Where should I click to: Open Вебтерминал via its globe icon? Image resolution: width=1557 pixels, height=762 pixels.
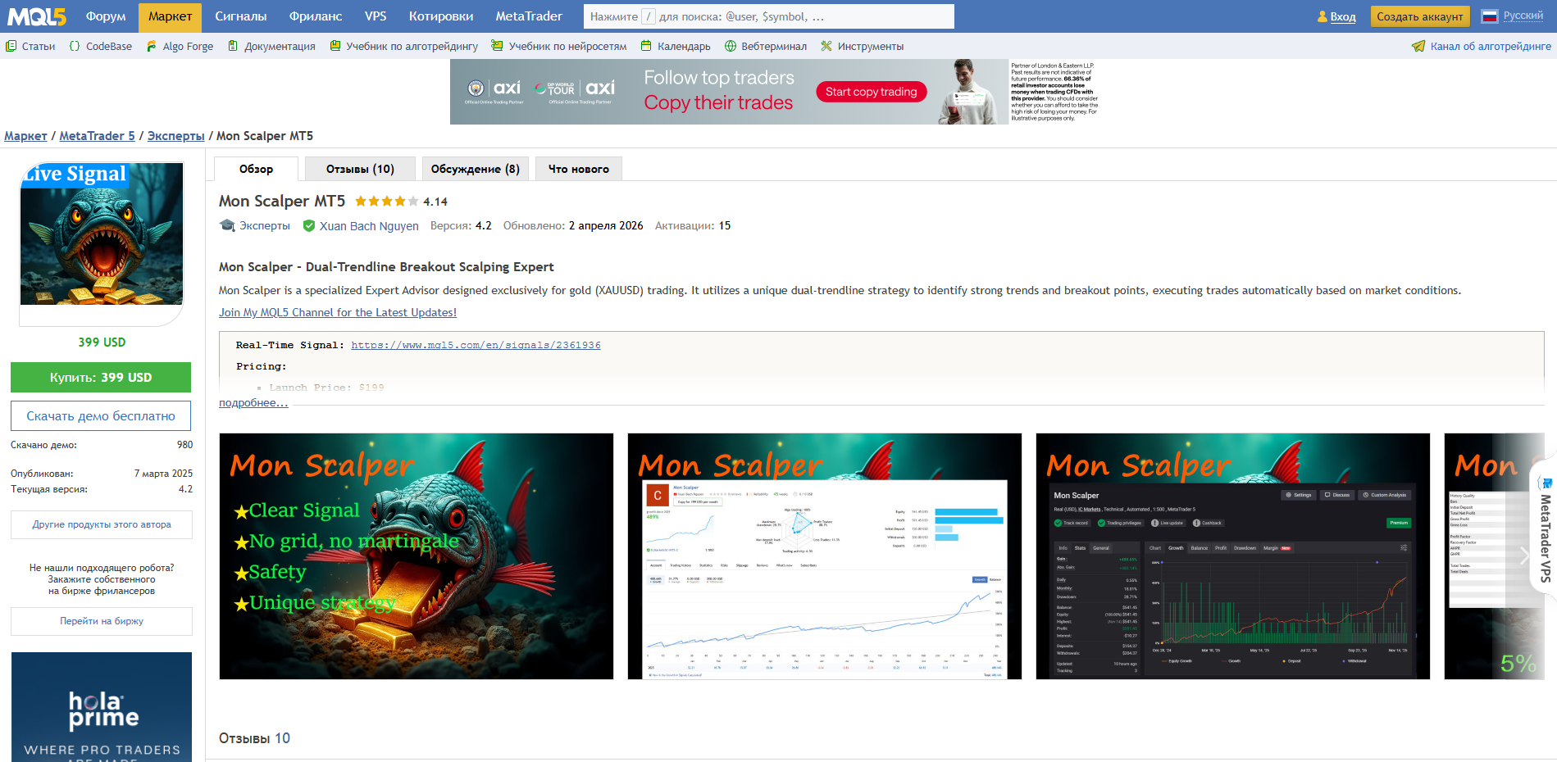point(731,47)
